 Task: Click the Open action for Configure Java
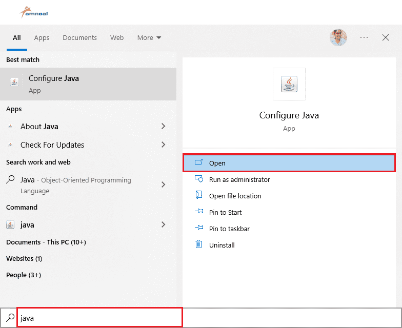point(289,163)
